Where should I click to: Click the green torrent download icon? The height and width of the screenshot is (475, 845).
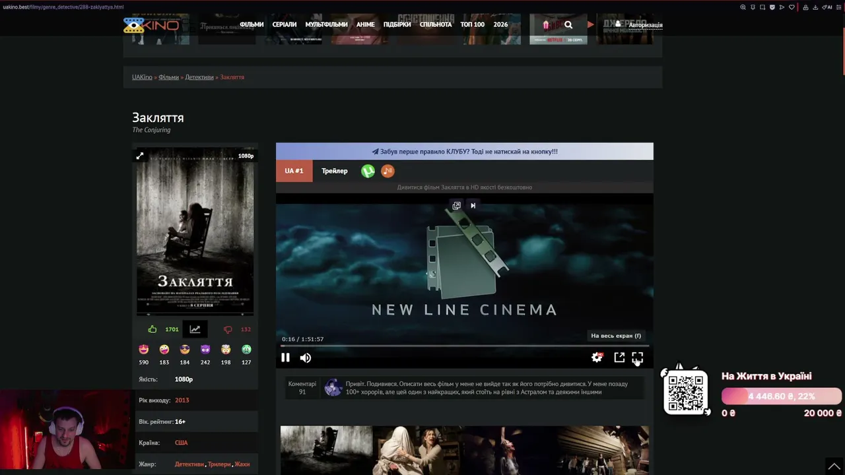coord(368,172)
